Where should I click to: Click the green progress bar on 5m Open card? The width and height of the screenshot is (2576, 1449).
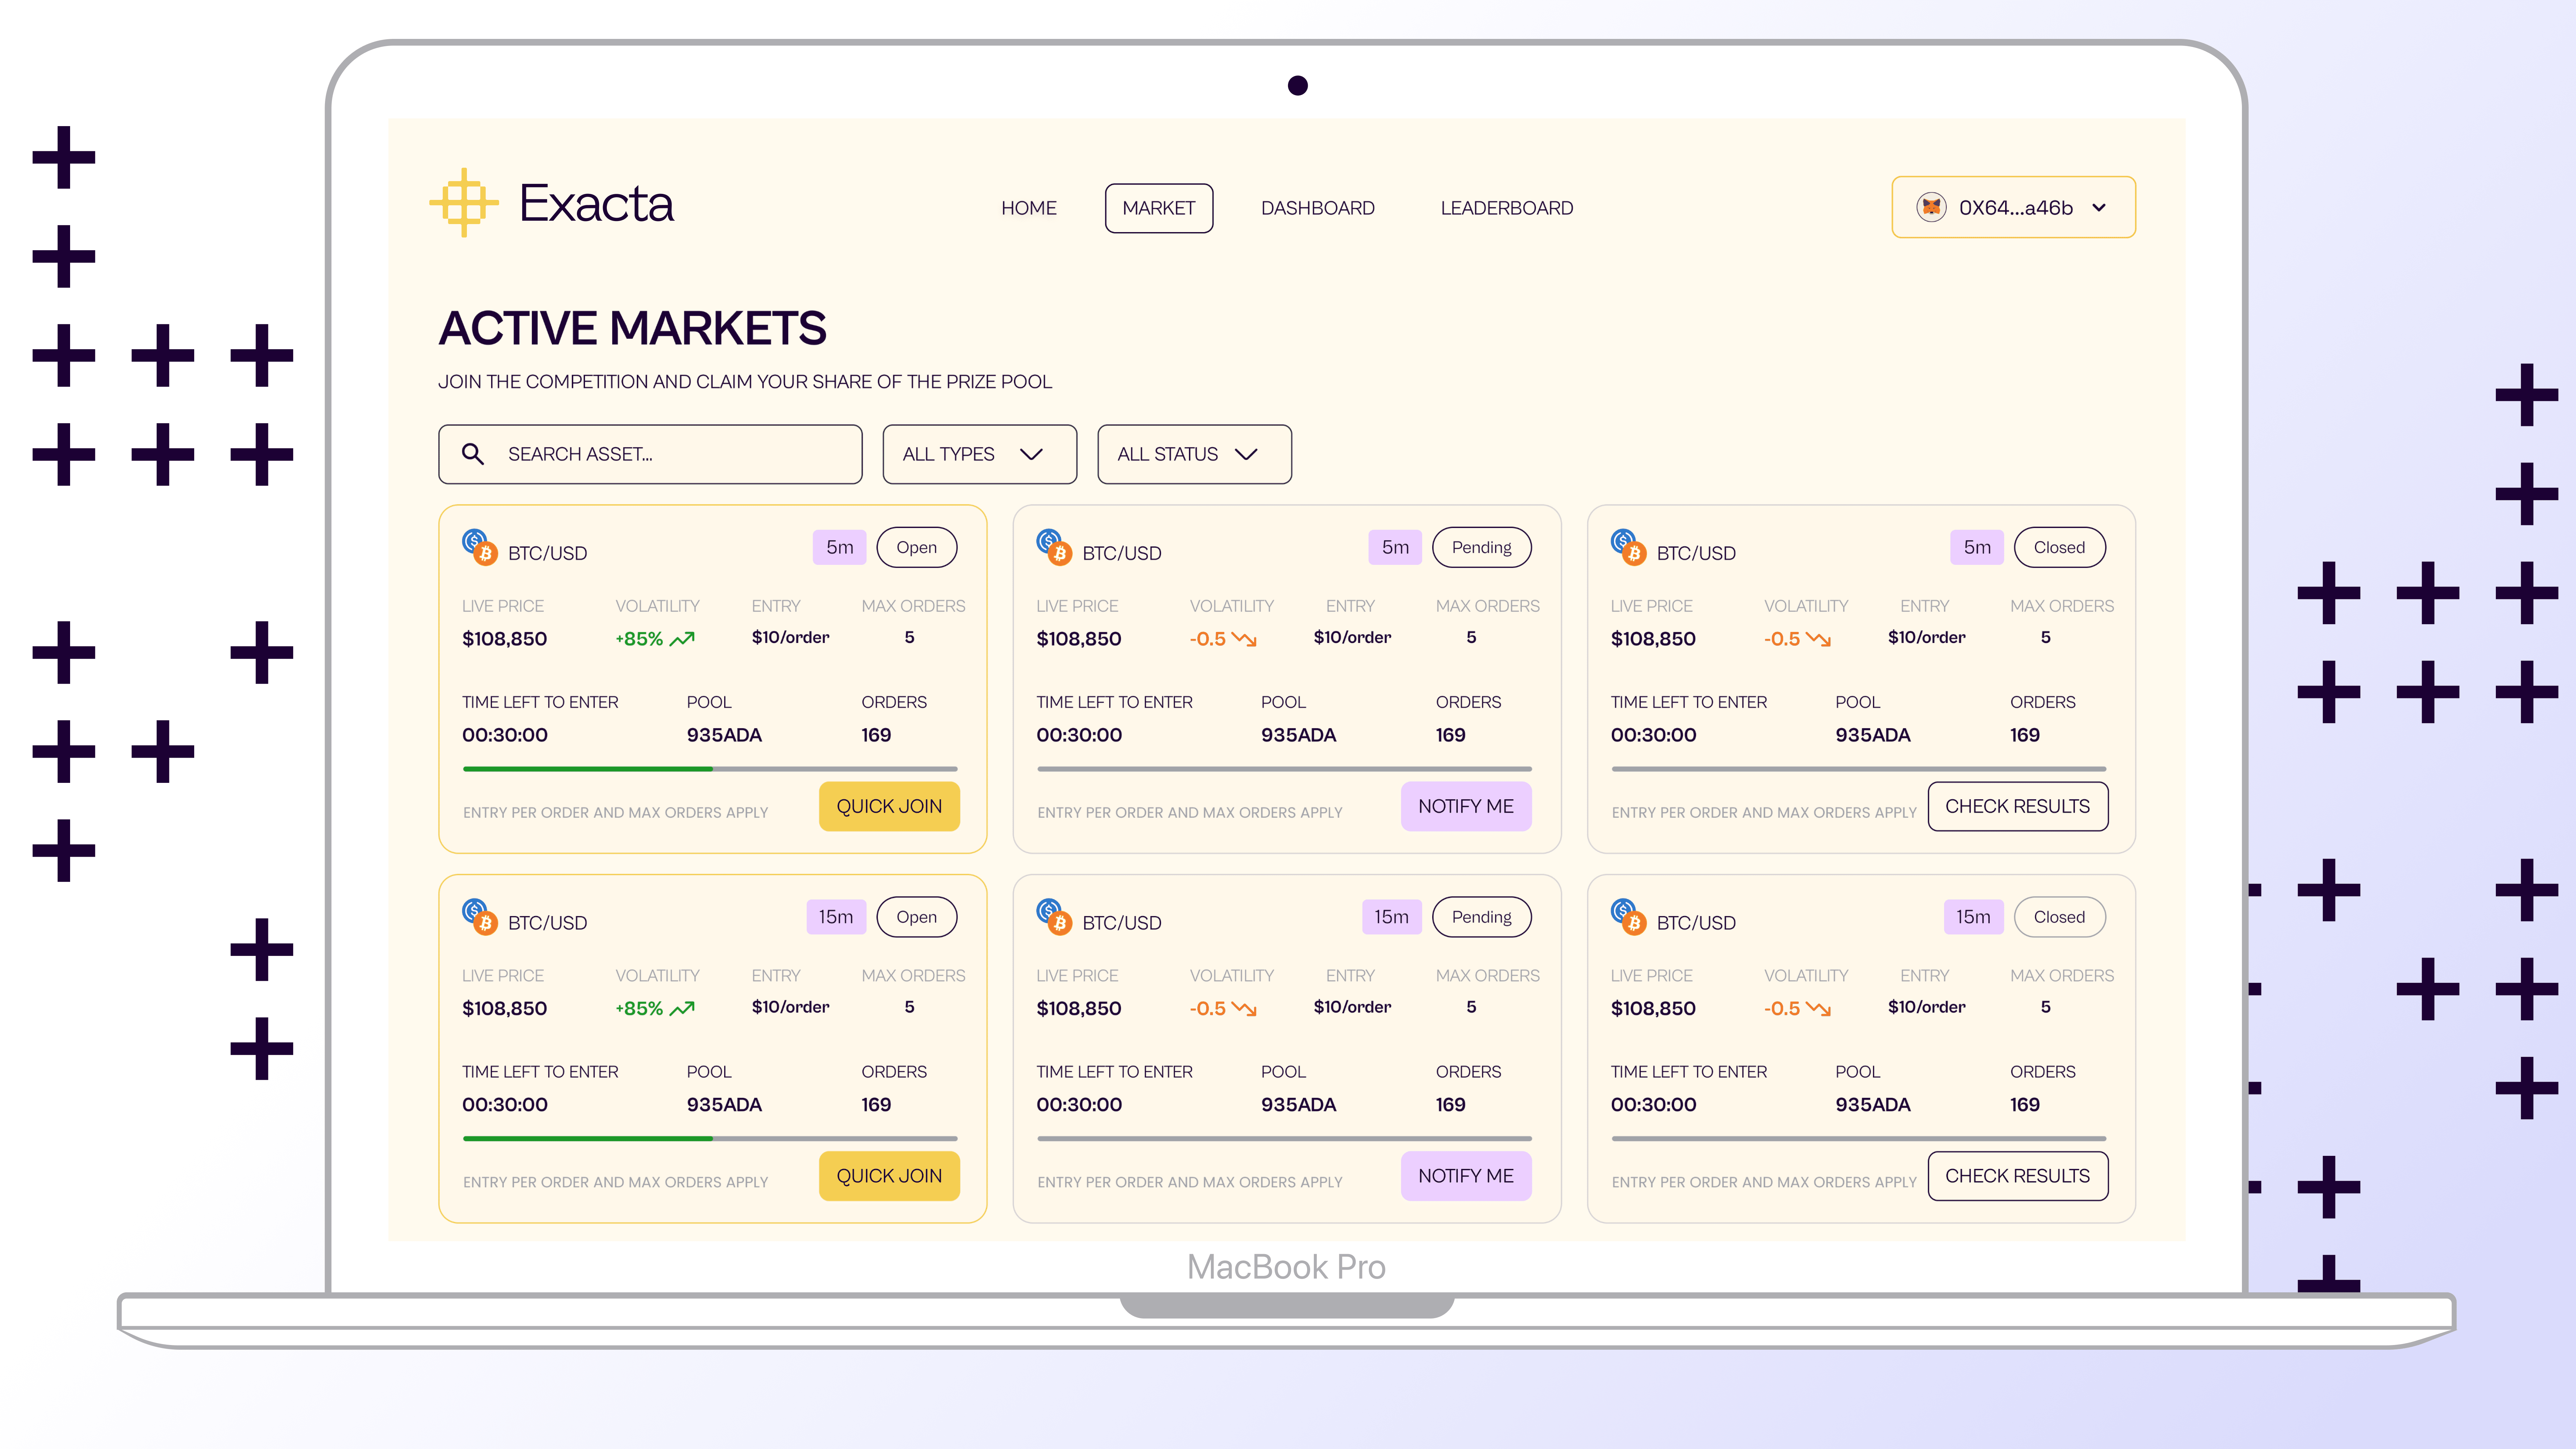(x=588, y=769)
